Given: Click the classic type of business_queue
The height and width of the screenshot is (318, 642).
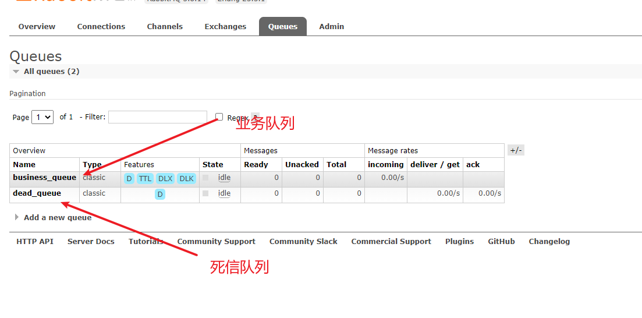Looking at the screenshot, I should (94, 178).
